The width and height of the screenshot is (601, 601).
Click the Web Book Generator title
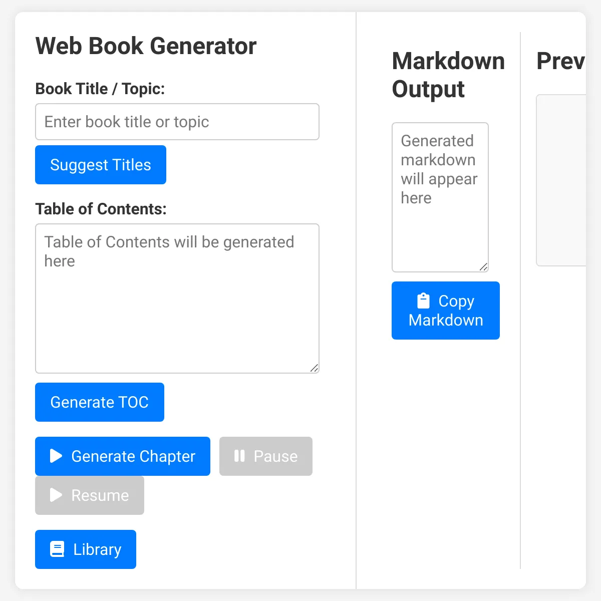146,46
